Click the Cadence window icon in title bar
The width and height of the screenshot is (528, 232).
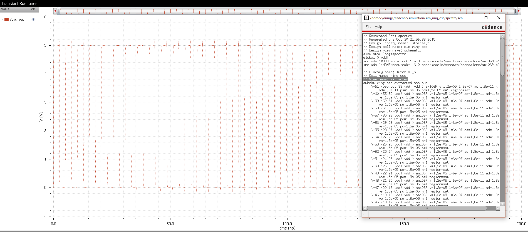366,18
